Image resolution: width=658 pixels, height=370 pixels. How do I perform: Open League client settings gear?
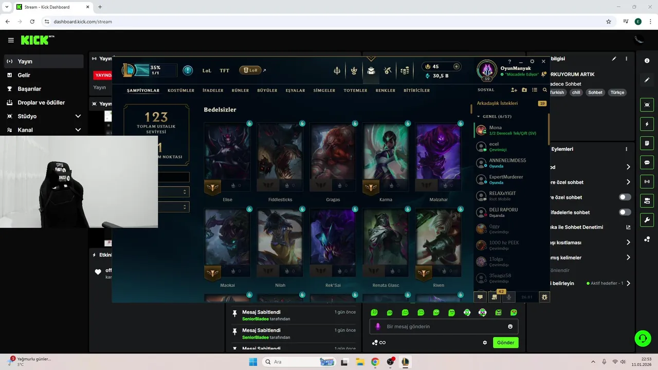[x=532, y=62]
